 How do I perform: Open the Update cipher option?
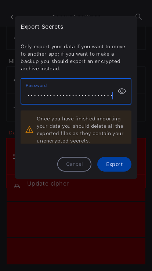pos(76,188)
